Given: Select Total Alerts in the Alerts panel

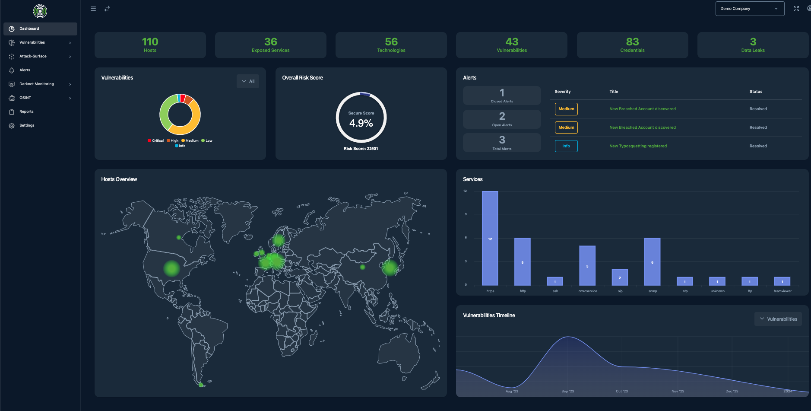Looking at the screenshot, I should 502,142.
